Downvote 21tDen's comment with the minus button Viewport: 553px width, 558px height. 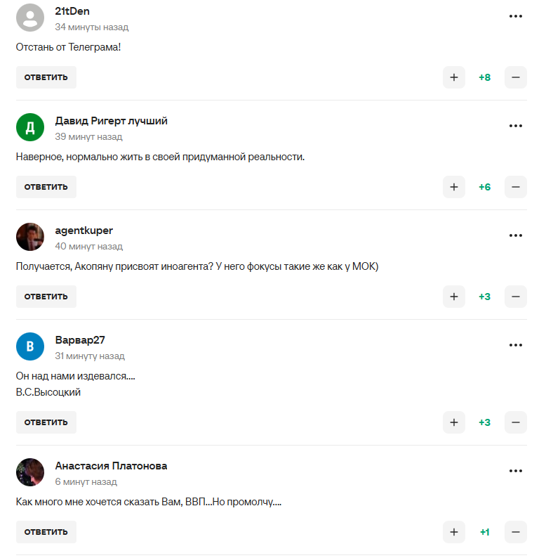[515, 77]
